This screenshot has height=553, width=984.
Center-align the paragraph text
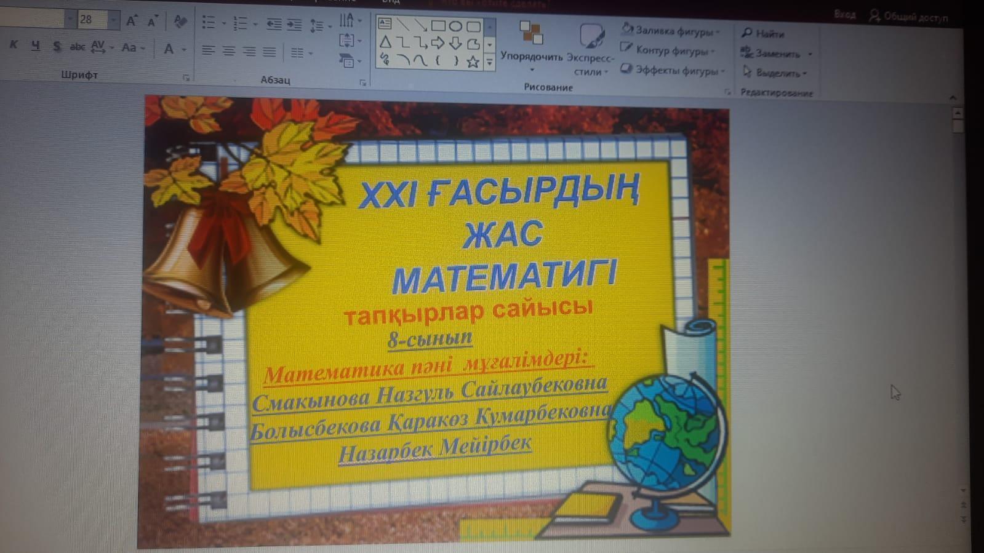228,52
